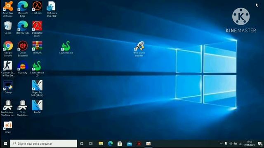The height and width of the screenshot is (148, 264).
Task: Select the Google Chrome desktop icon
Action: (8, 49)
